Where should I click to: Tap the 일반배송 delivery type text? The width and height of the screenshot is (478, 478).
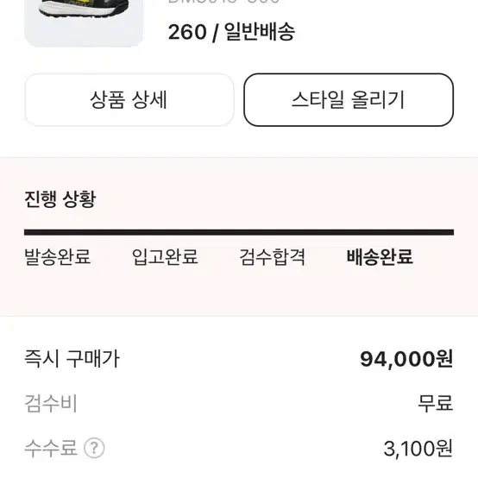(x=260, y=32)
